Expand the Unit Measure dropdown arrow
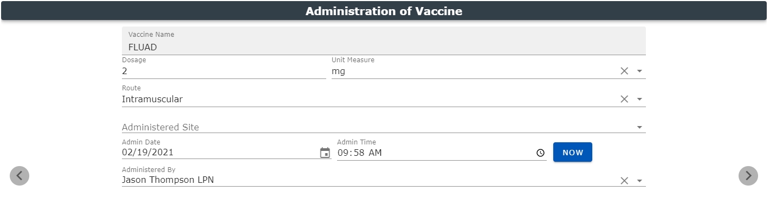Viewport: 770px width, 198px height. point(639,71)
